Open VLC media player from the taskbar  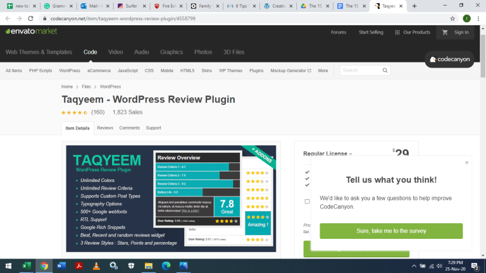96,266
